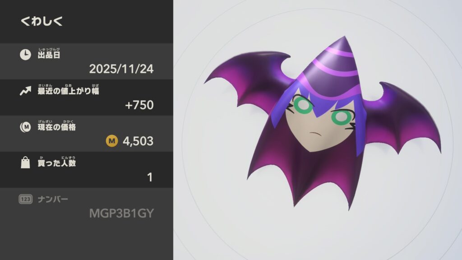This screenshot has width=462, height=260.
Task: Click the +750 price increase value
Action: [139, 105]
